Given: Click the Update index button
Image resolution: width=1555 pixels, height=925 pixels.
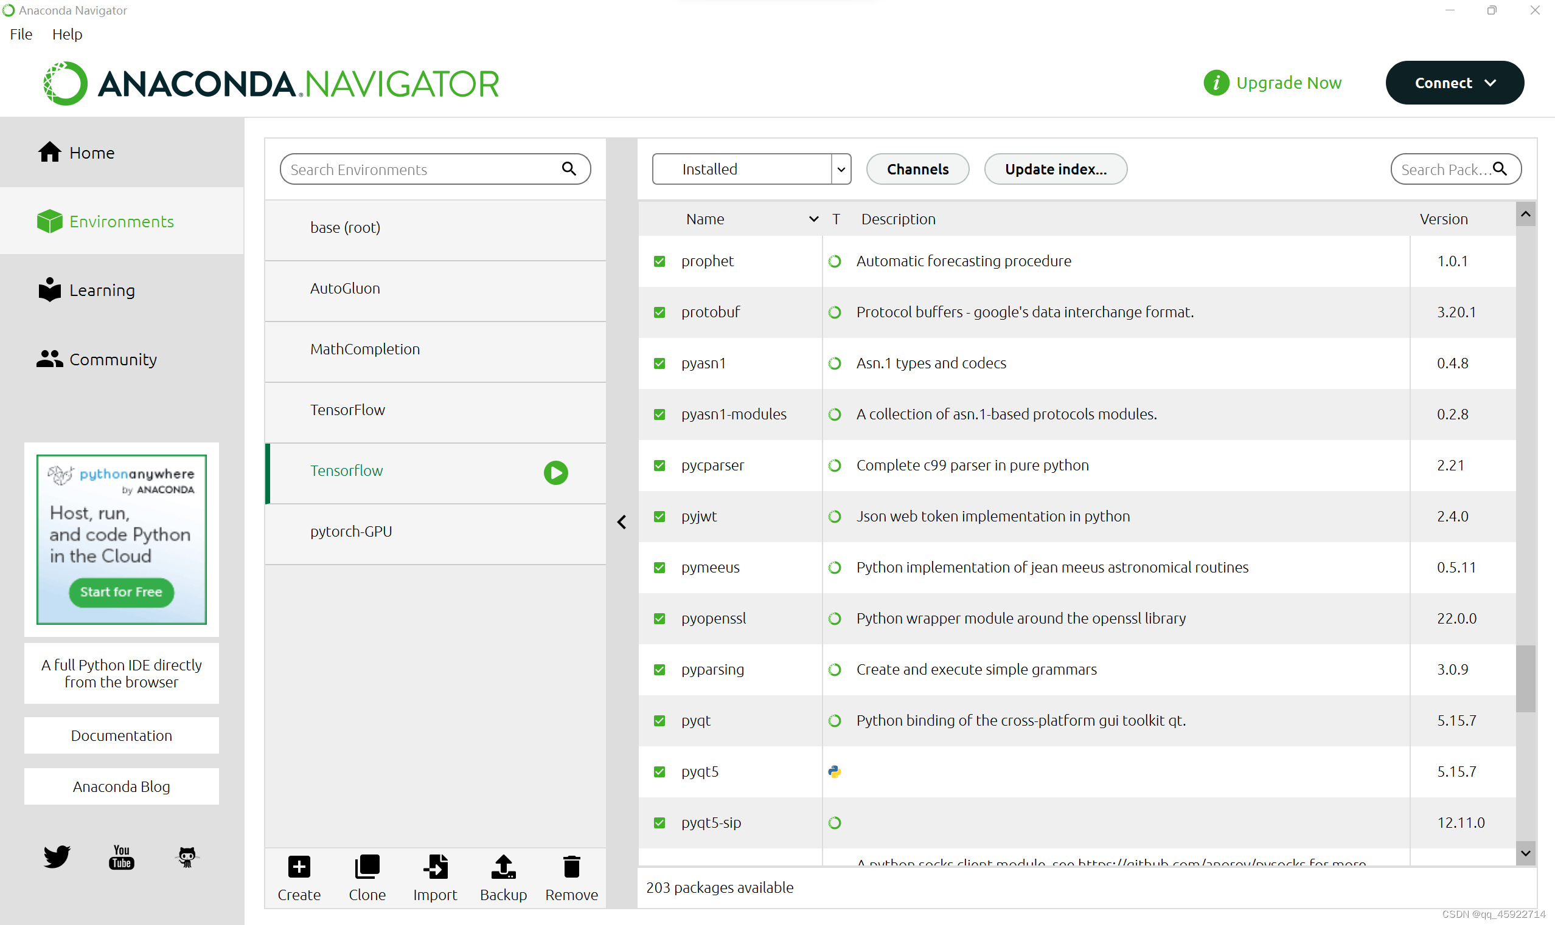Looking at the screenshot, I should coord(1055,169).
